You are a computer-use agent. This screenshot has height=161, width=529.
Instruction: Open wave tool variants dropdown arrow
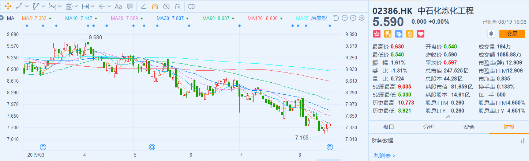pyautogui.click(x=60, y=7)
